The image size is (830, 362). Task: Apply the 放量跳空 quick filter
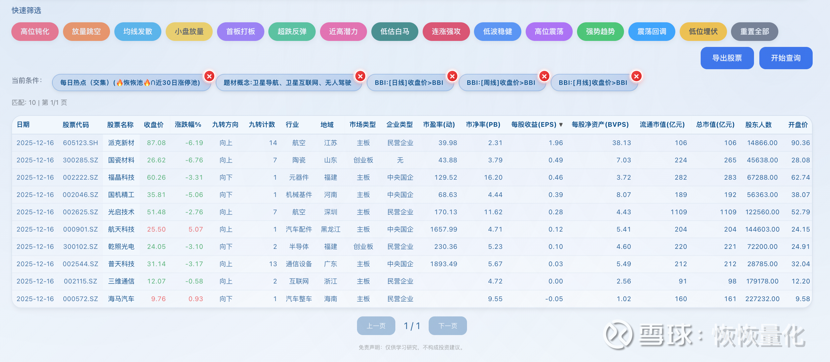86,32
